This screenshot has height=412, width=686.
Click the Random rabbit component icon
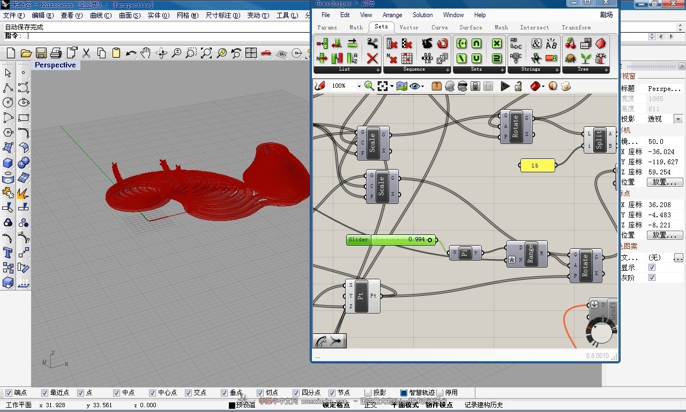pos(427,43)
